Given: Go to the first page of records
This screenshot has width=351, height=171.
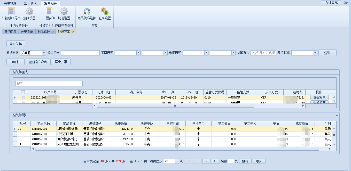Looking at the screenshot, I should (x=189, y=161).
